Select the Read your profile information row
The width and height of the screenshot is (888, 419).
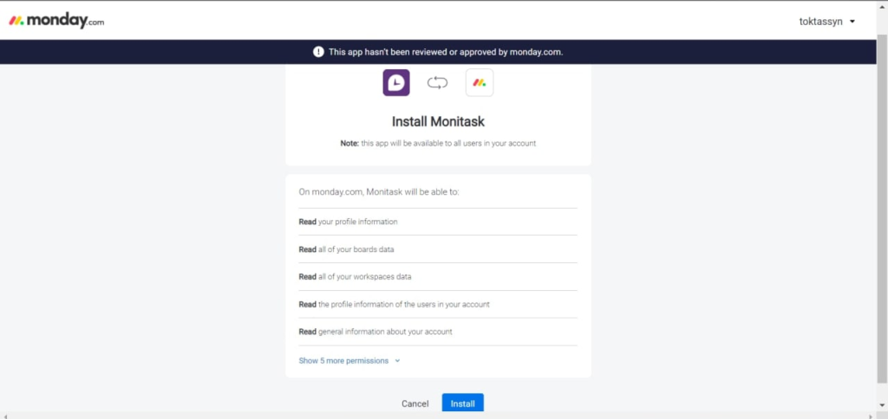(348, 222)
